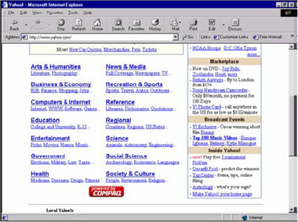Viewport: 298px width, 222px height.
Task: Open the File menu
Action: 12,13
